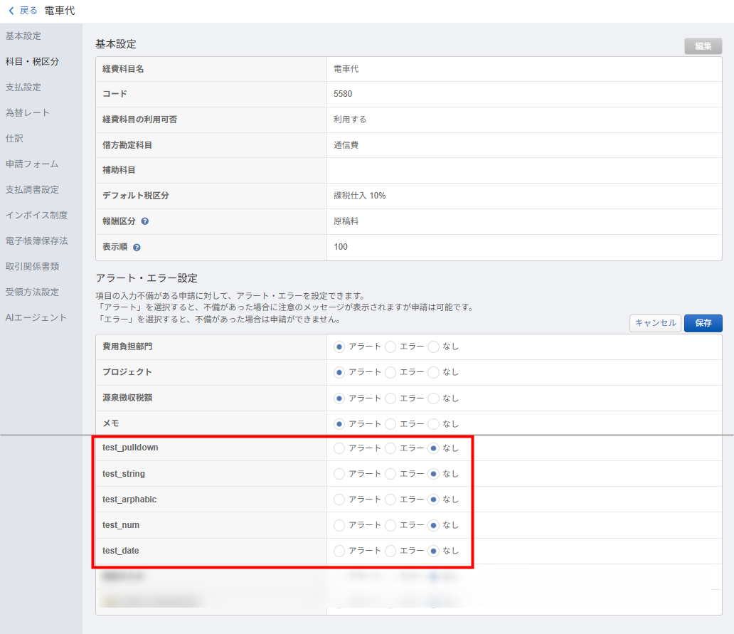Set test_num to エラー
Image resolution: width=734 pixels, height=634 pixels.
390,525
